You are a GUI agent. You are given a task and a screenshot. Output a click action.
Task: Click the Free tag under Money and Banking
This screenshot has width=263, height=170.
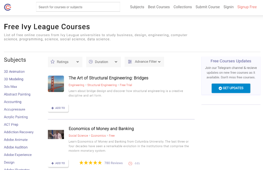click(111, 136)
